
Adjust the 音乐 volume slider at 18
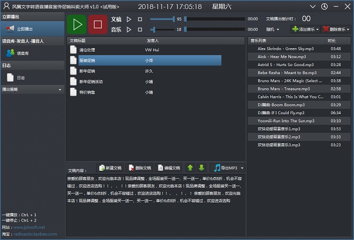point(162,29)
